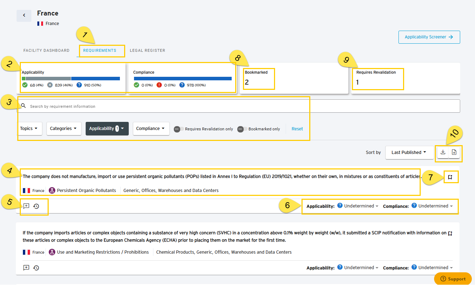Click the search magnifier icon
This screenshot has width=475, height=285.
click(24, 106)
